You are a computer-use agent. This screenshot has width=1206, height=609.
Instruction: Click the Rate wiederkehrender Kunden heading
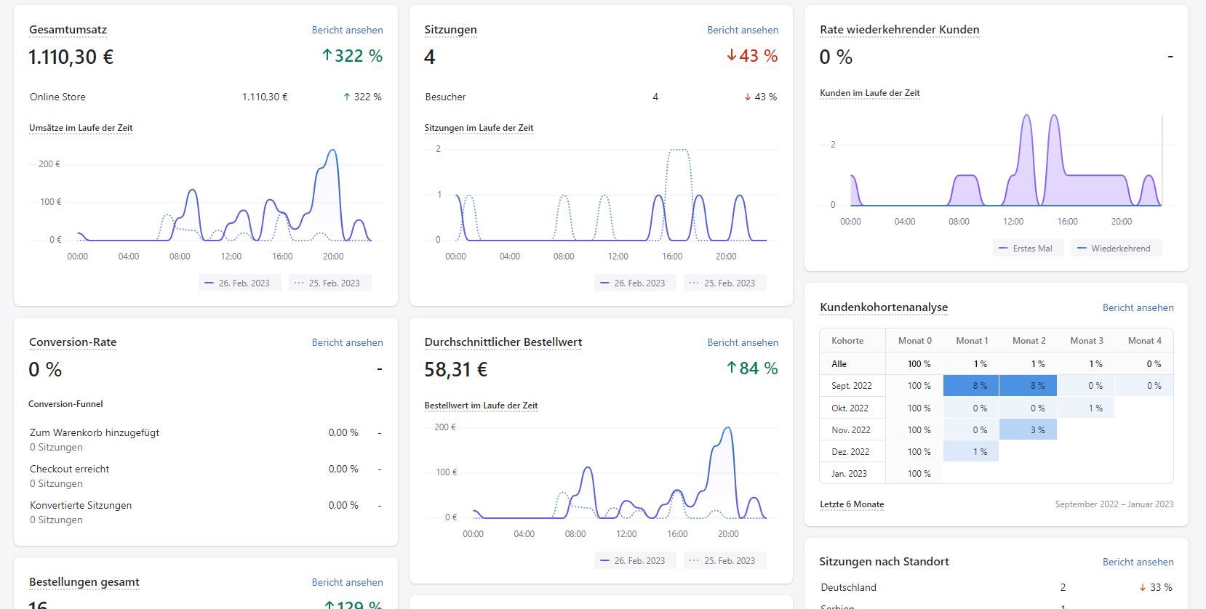point(899,30)
